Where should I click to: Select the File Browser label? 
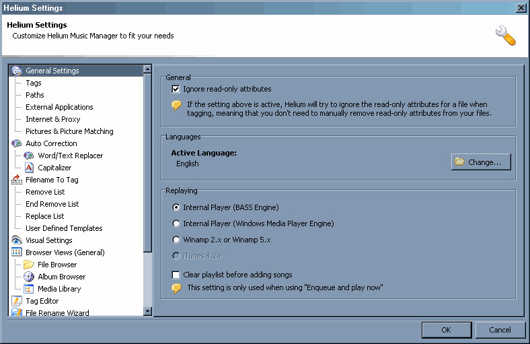[57, 265]
